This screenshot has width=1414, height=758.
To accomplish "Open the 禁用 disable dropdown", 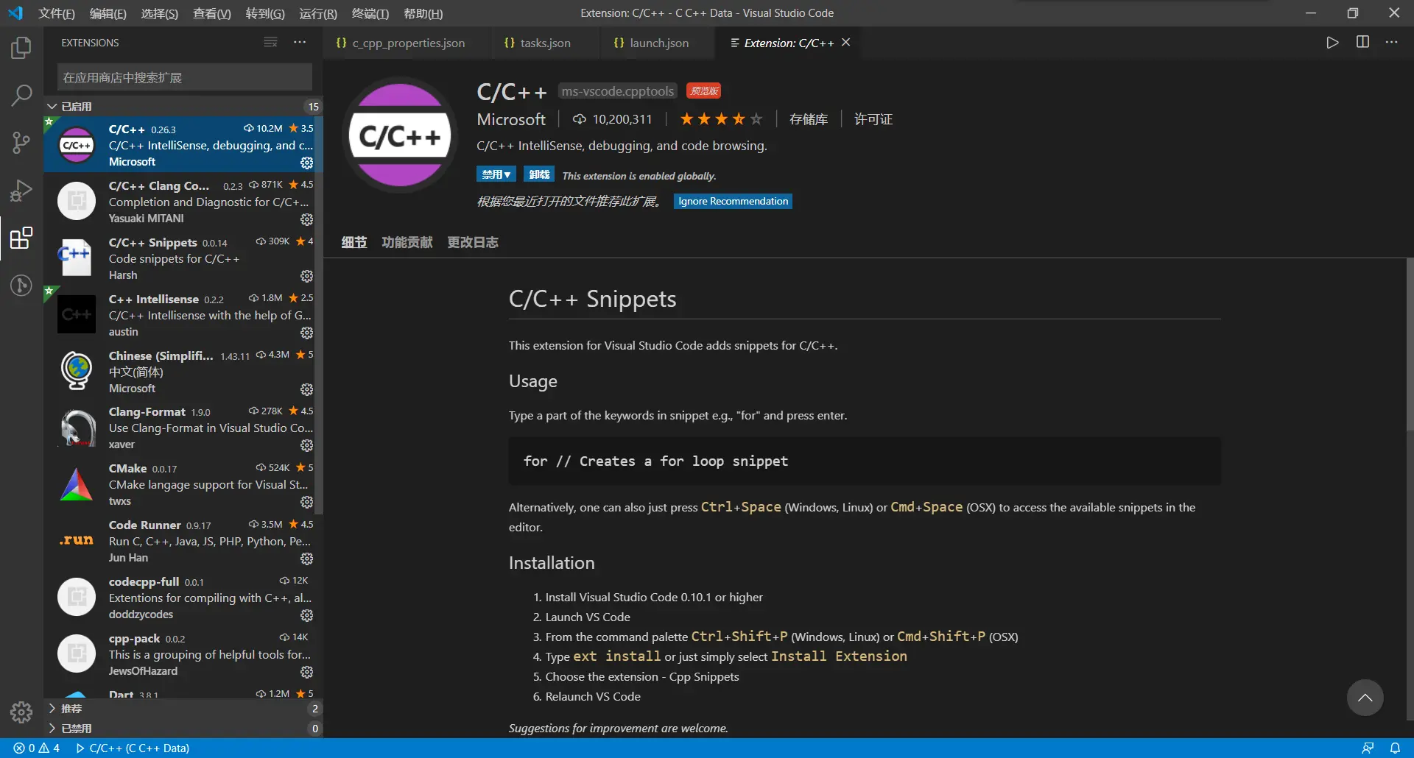I will [x=496, y=174].
